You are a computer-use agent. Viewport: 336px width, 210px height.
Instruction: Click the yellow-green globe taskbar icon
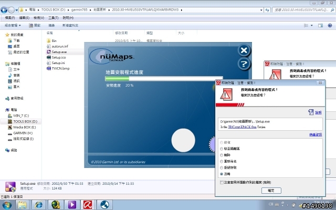[x=55, y=205]
